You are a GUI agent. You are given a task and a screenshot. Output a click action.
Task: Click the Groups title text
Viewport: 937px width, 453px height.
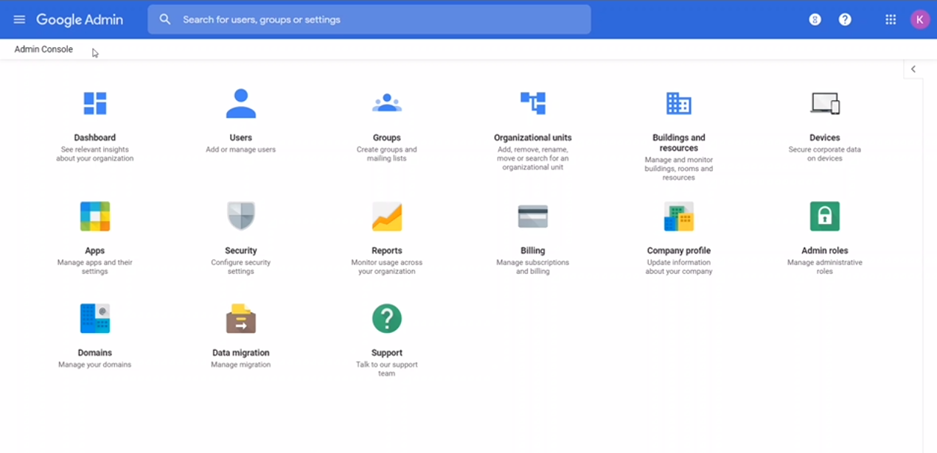coord(387,138)
